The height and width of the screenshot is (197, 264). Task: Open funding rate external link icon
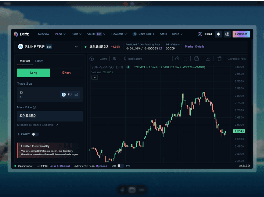coord(161,48)
